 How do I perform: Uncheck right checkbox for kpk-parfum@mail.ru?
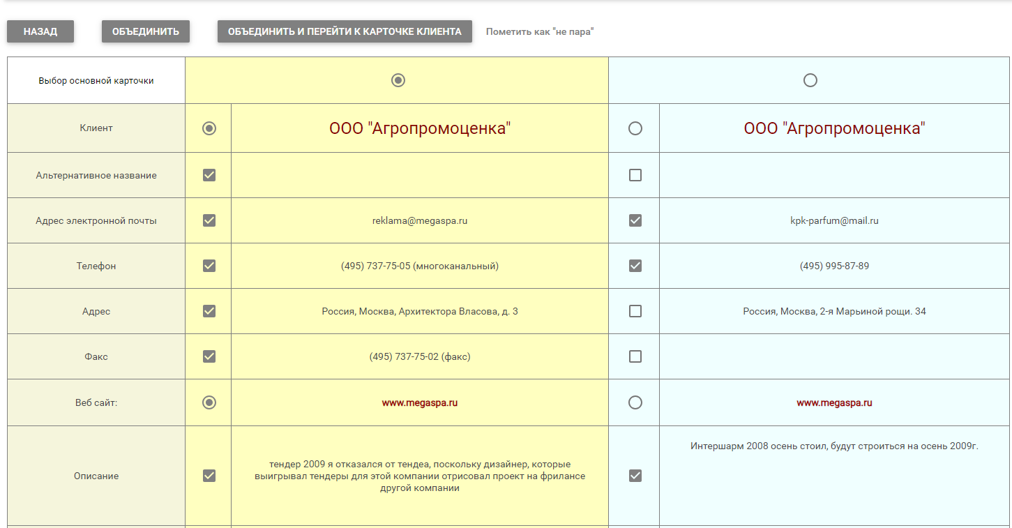[635, 220]
